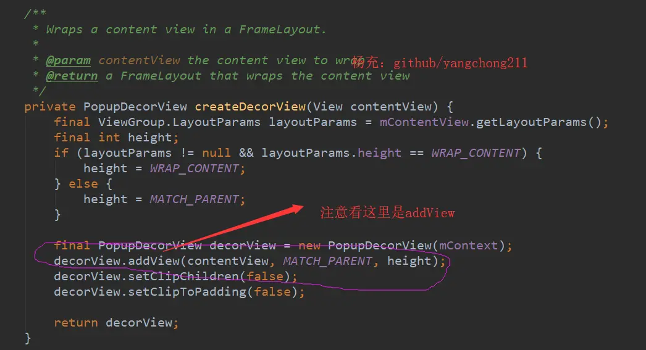Click the red github/yangchong211 watermark text

tap(460, 62)
